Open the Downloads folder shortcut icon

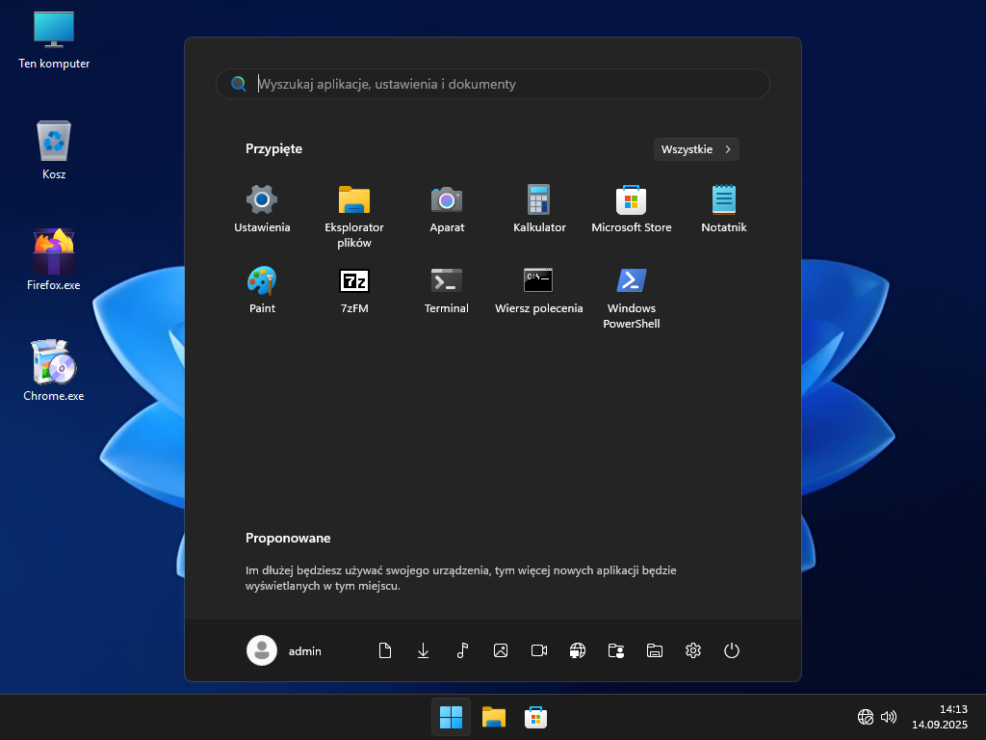[x=424, y=650]
